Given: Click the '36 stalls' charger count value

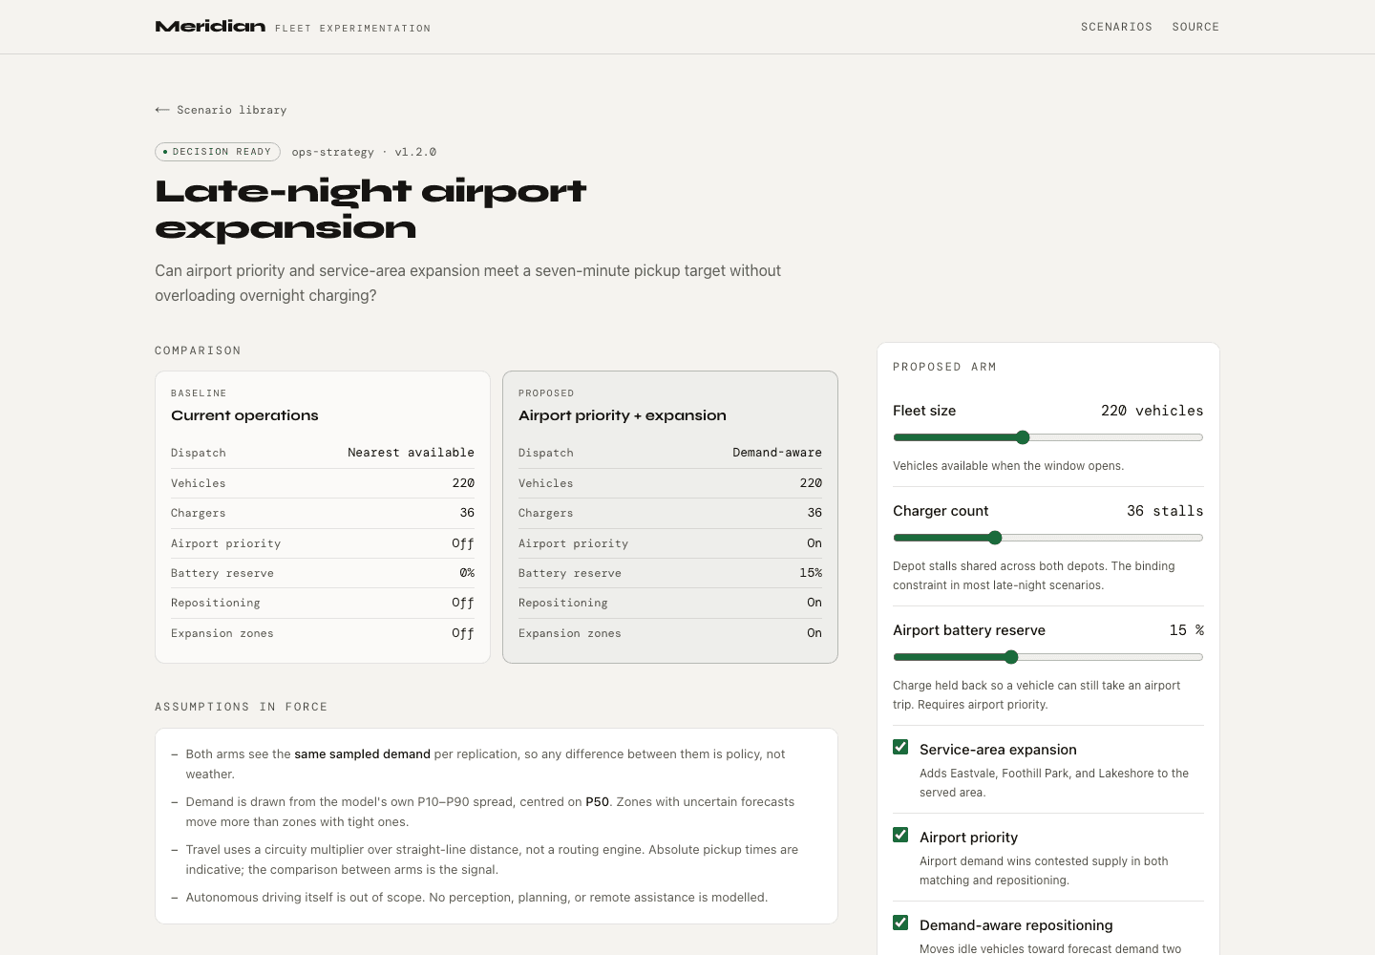Looking at the screenshot, I should (x=1165, y=511).
